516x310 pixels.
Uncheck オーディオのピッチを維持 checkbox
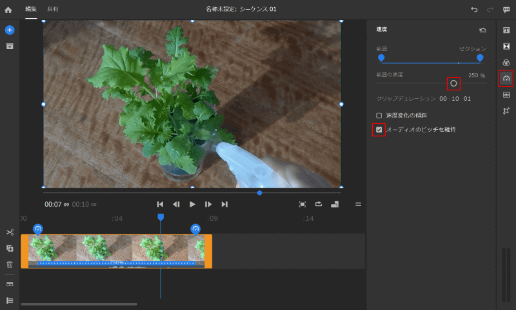point(379,130)
